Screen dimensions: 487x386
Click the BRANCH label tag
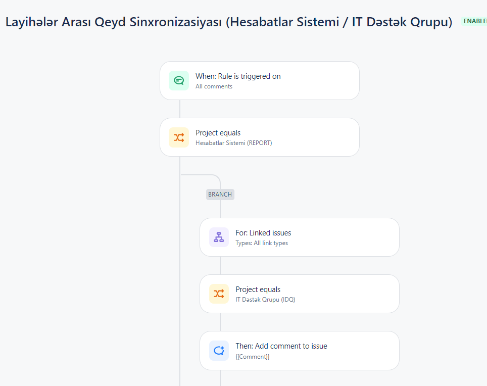(220, 195)
